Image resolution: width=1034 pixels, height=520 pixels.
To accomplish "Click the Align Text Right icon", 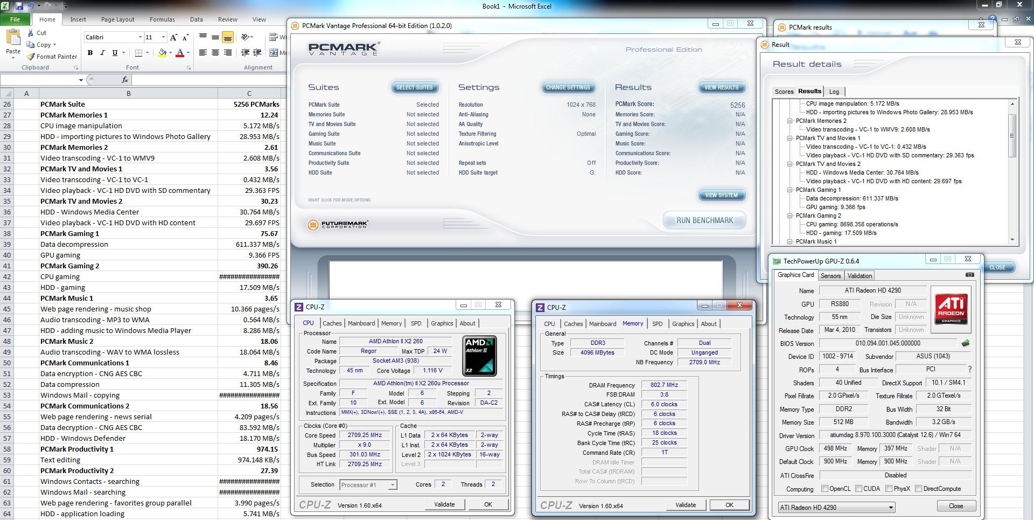I will [228, 53].
